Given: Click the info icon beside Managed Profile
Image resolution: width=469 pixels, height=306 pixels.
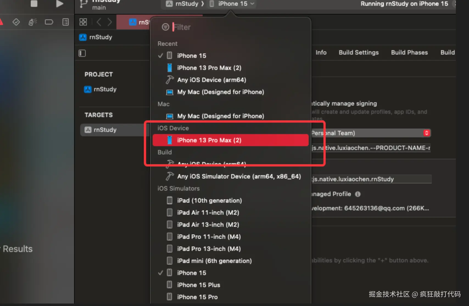Looking at the screenshot, I should 358,194.
